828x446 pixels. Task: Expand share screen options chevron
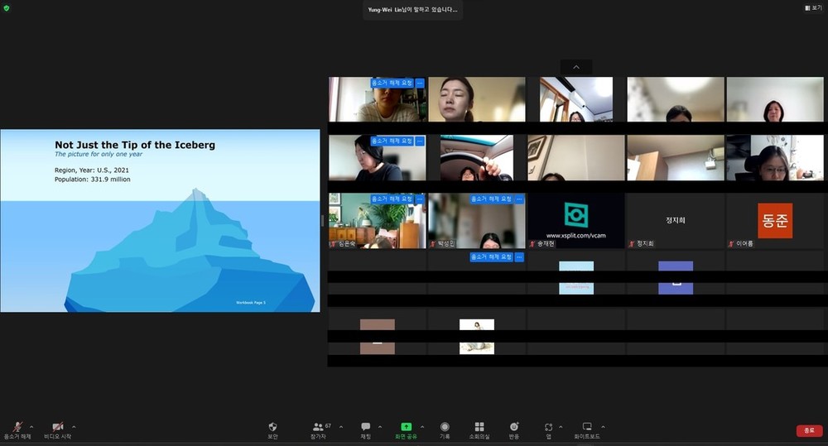(x=422, y=427)
